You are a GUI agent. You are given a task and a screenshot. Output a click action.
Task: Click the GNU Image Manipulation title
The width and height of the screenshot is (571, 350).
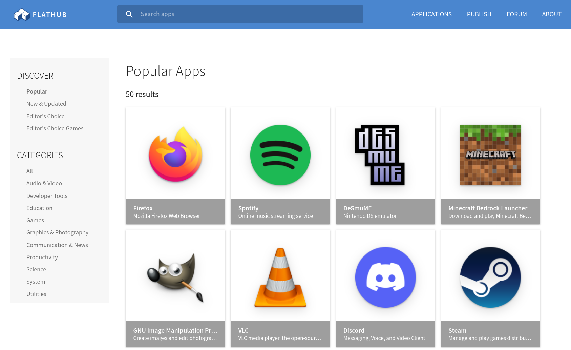click(x=175, y=330)
